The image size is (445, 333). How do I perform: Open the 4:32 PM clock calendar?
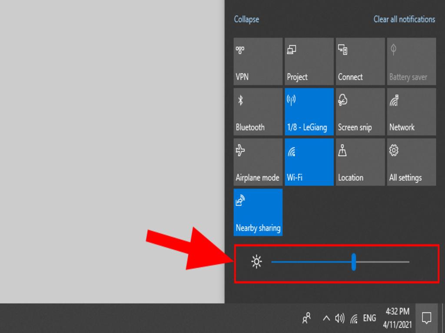(397, 318)
